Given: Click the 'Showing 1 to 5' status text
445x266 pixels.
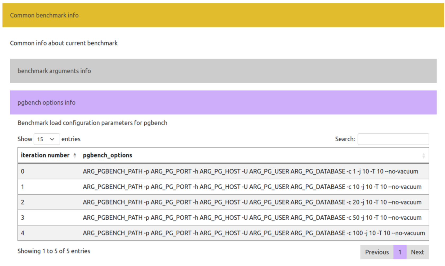Looking at the screenshot, I should pyautogui.click(x=54, y=251).
